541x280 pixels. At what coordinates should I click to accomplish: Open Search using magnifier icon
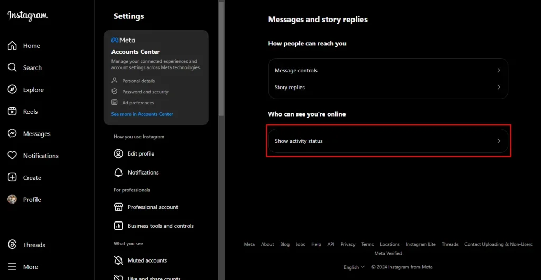tap(12, 67)
